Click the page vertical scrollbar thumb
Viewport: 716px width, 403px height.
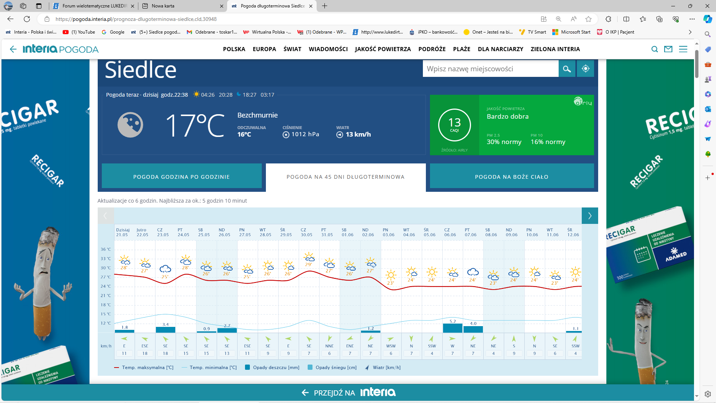pos(697,63)
